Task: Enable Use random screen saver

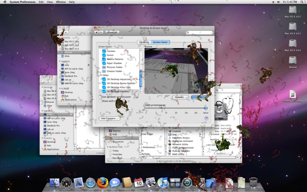Action: pos(100,97)
